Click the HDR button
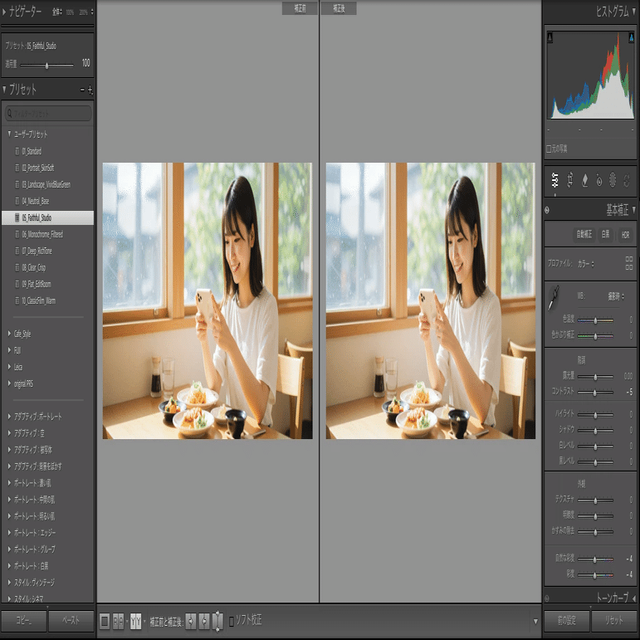 pos(625,235)
